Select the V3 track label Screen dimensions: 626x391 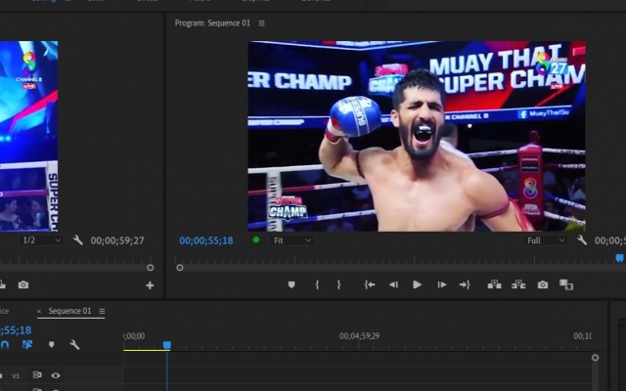click(16, 375)
